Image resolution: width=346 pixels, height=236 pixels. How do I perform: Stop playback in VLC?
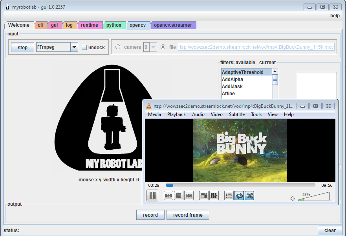click(179, 195)
